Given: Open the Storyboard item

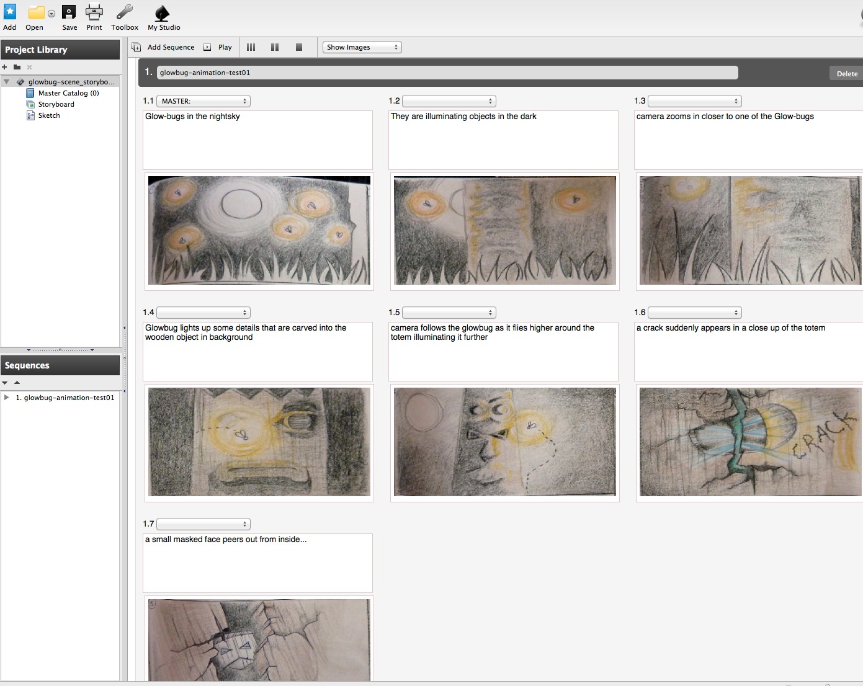Looking at the screenshot, I should click(x=56, y=104).
